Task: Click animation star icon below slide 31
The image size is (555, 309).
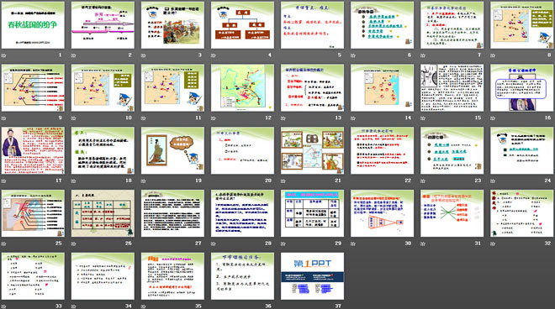Action: pyautogui.click(x=423, y=244)
